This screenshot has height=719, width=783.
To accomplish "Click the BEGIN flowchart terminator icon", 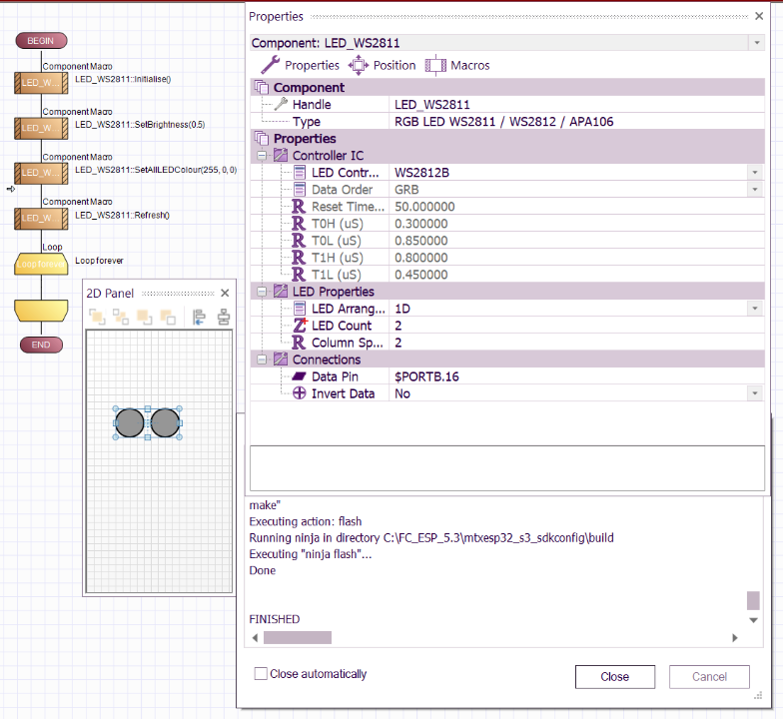I will 41,41.
